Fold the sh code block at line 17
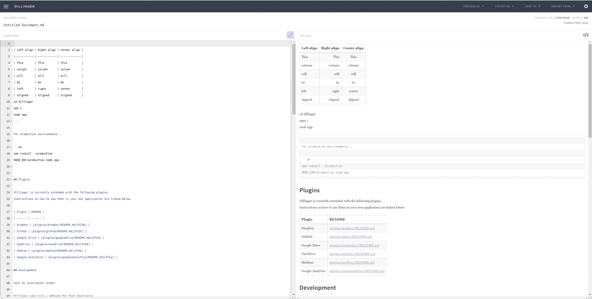The height and width of the screenshot is (299, 592). (11, 147)
